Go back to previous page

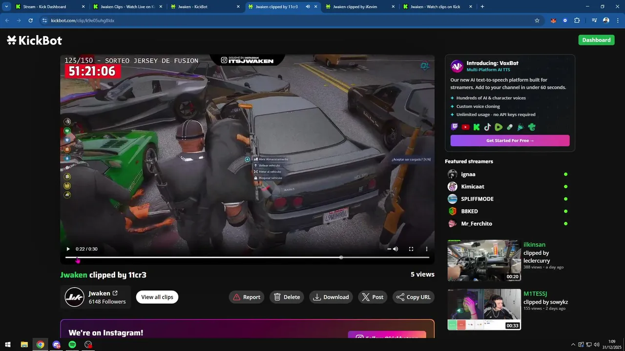7,20
